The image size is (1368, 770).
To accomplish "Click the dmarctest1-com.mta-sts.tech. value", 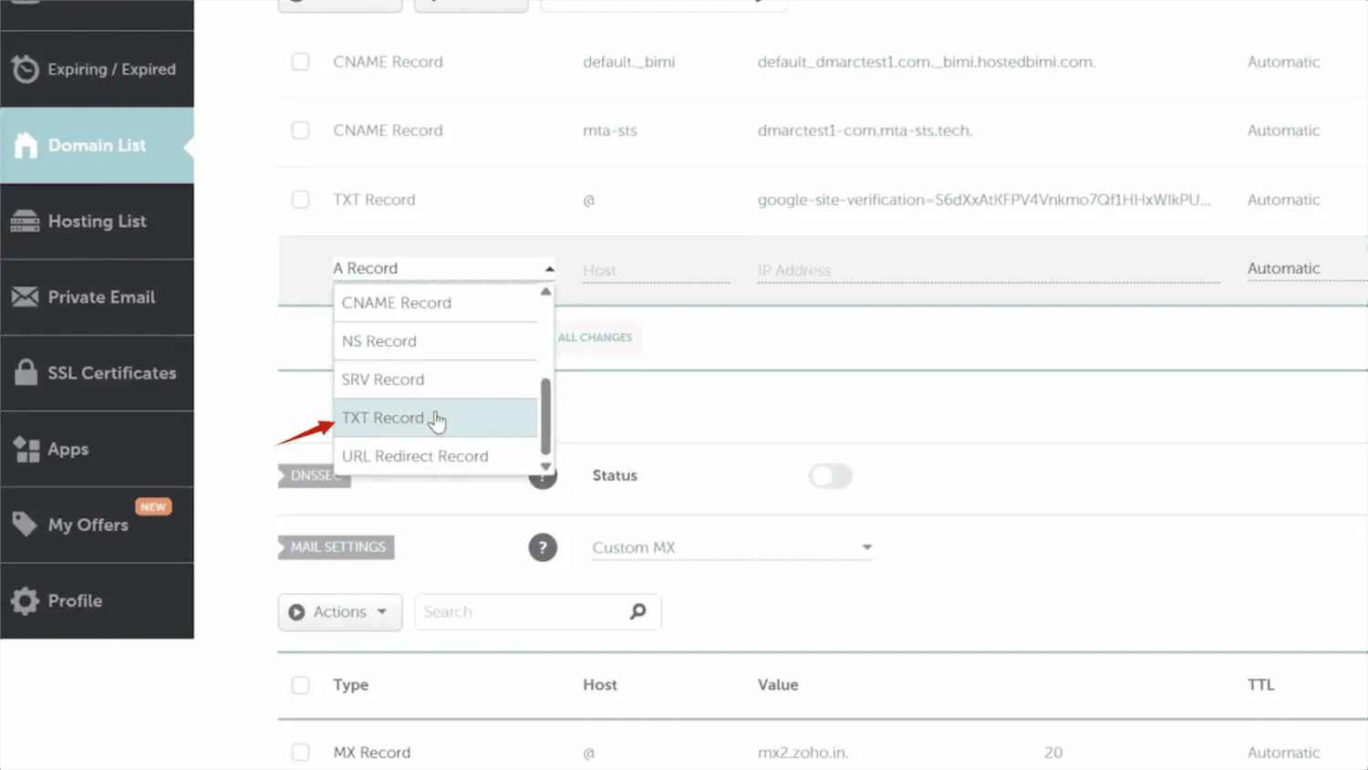I will 865,130.
